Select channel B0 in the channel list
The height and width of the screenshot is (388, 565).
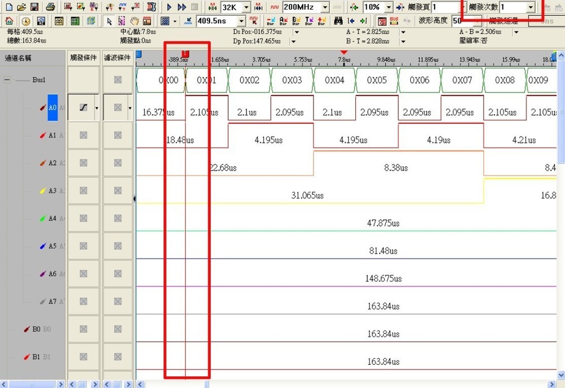point(36,329)
